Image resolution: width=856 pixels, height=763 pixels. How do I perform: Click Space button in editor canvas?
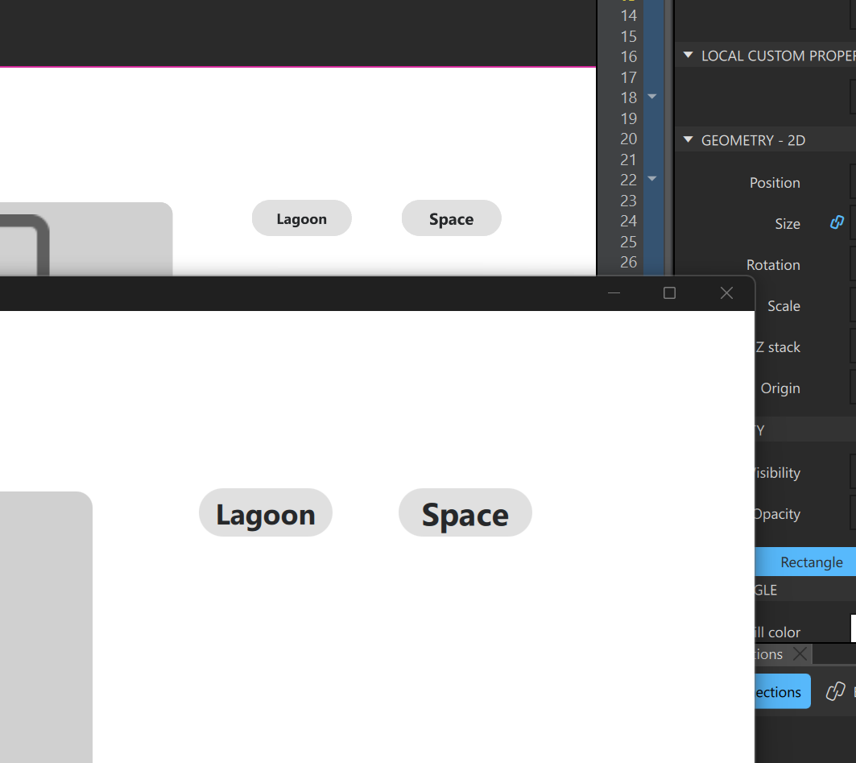pos(452,218)
